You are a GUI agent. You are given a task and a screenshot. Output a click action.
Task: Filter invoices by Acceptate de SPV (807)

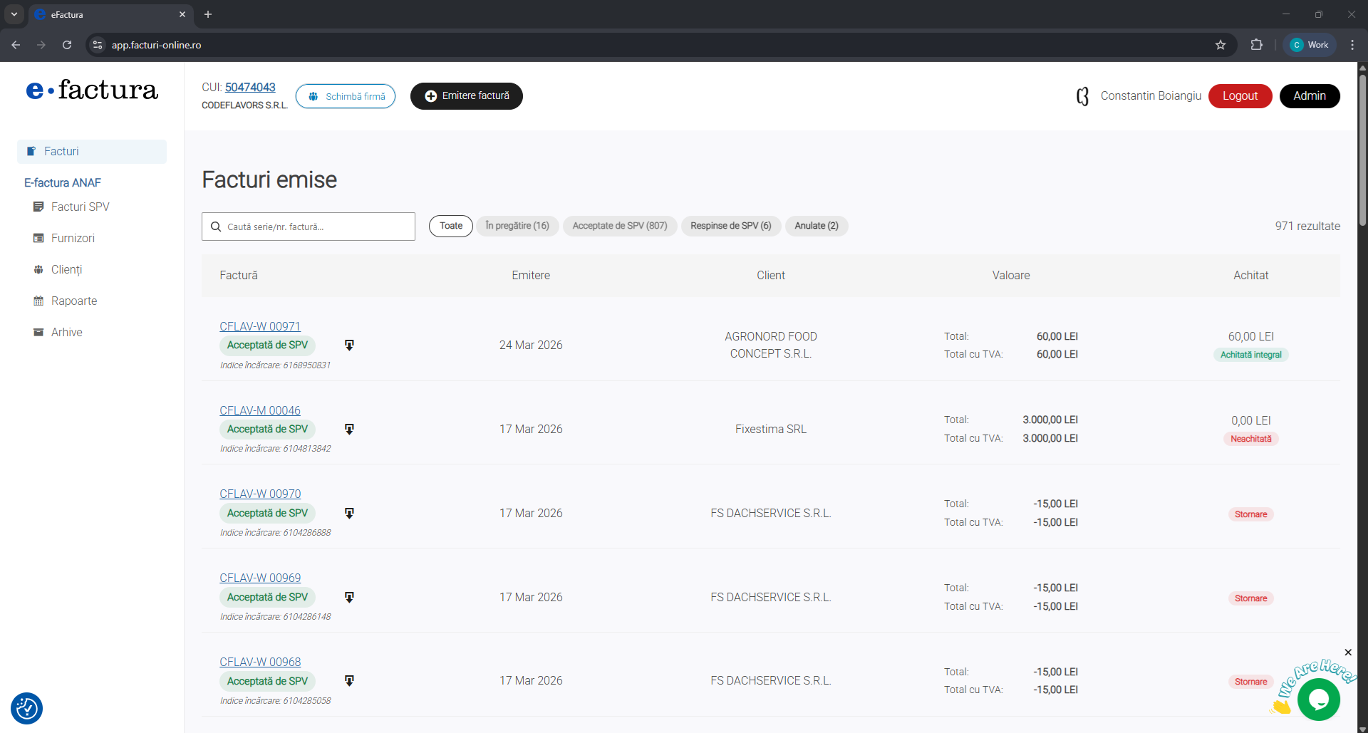619,226
